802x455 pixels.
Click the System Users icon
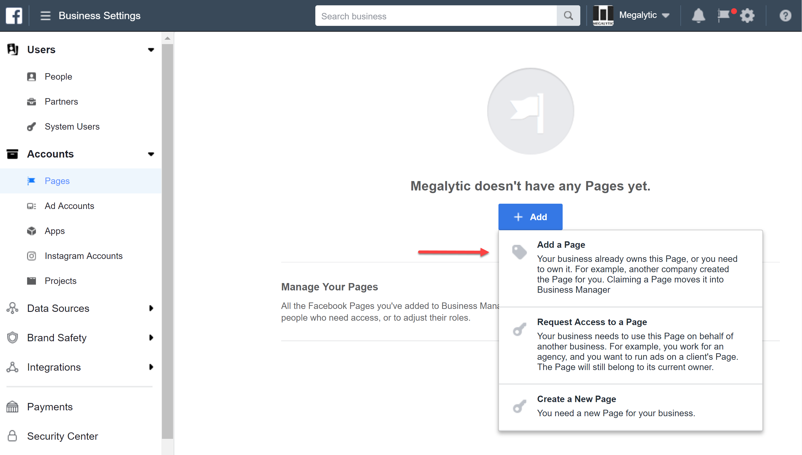tap(32, 127)
